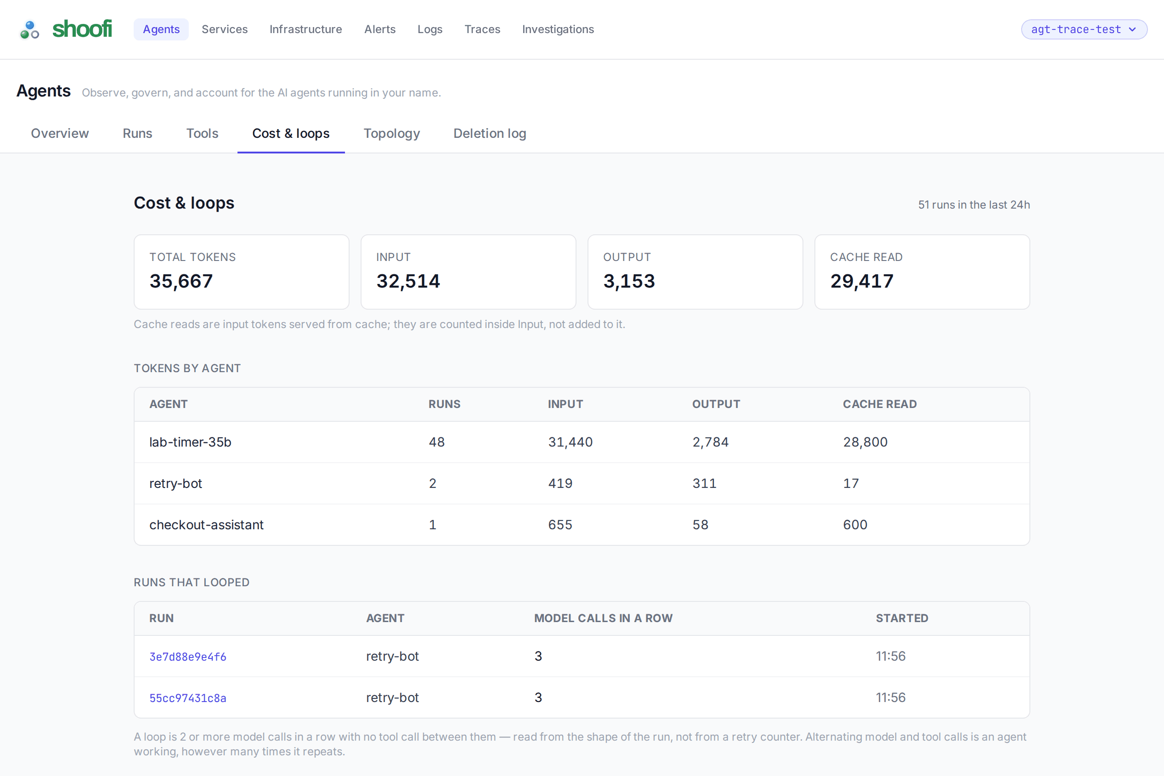Go to Traces in the top nav

pyautogui.click(x=482, y=29)
